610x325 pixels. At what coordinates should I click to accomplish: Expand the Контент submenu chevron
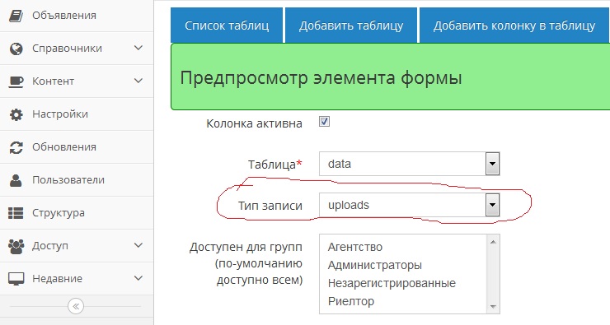pos(138,81)
